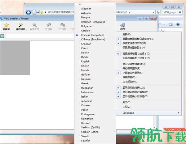Click Explorer back arrow button
This screenshot has height=144, width=186.
(29, 12)
